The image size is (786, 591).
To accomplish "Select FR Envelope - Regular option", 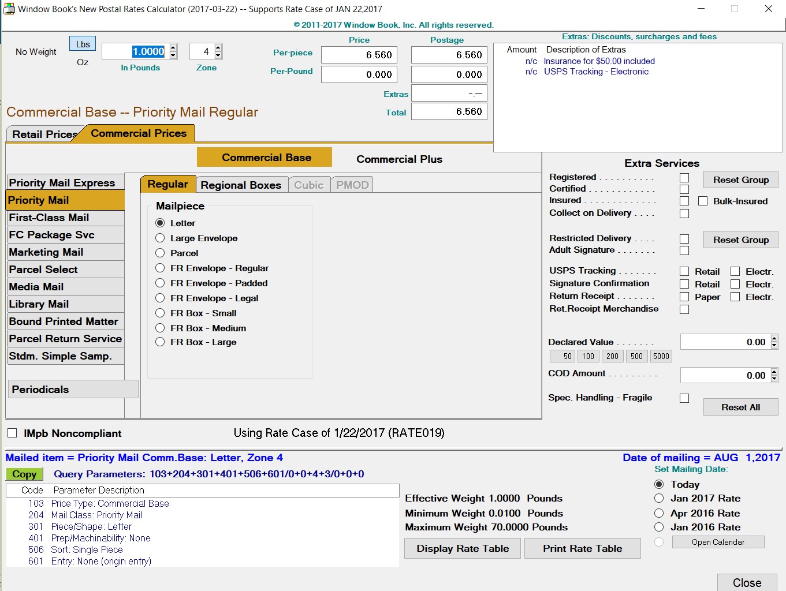I will pyautogui.click(x=160, y=268).
